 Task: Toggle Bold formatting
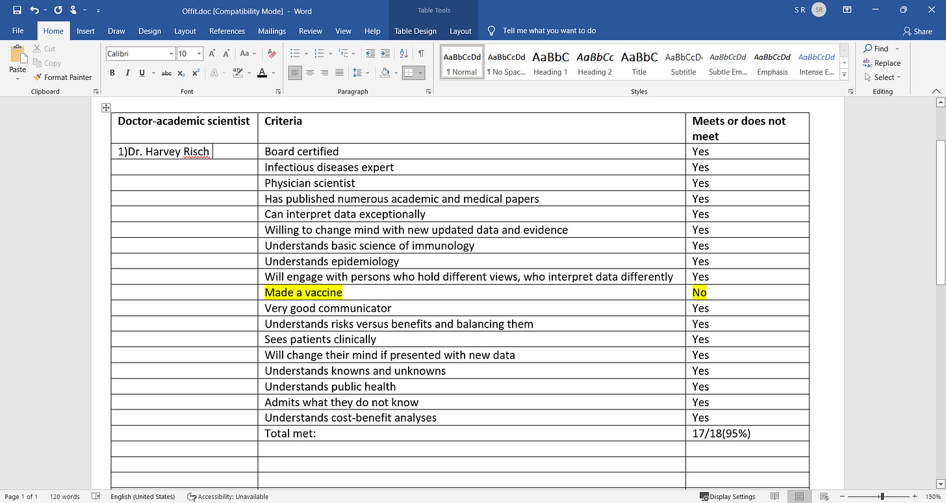point(112,73)
